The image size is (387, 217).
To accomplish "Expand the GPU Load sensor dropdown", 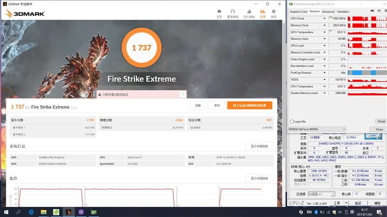I will [x=325, y=46].
